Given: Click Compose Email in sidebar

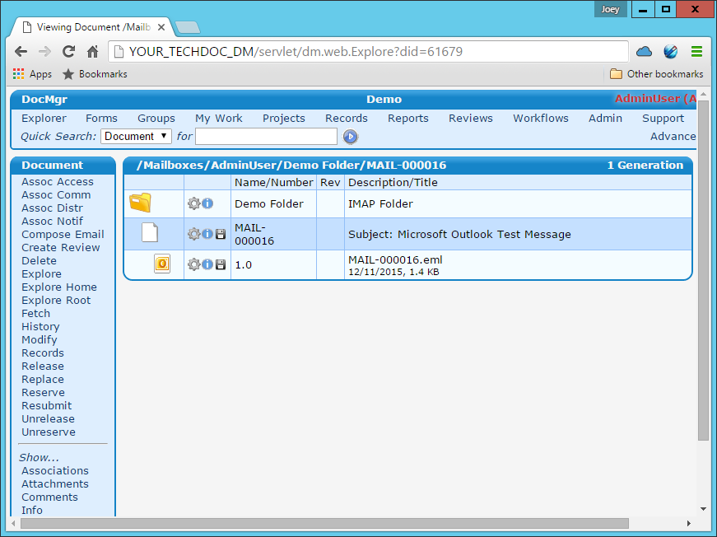Looking at the screenshot, I should (63, 234).
